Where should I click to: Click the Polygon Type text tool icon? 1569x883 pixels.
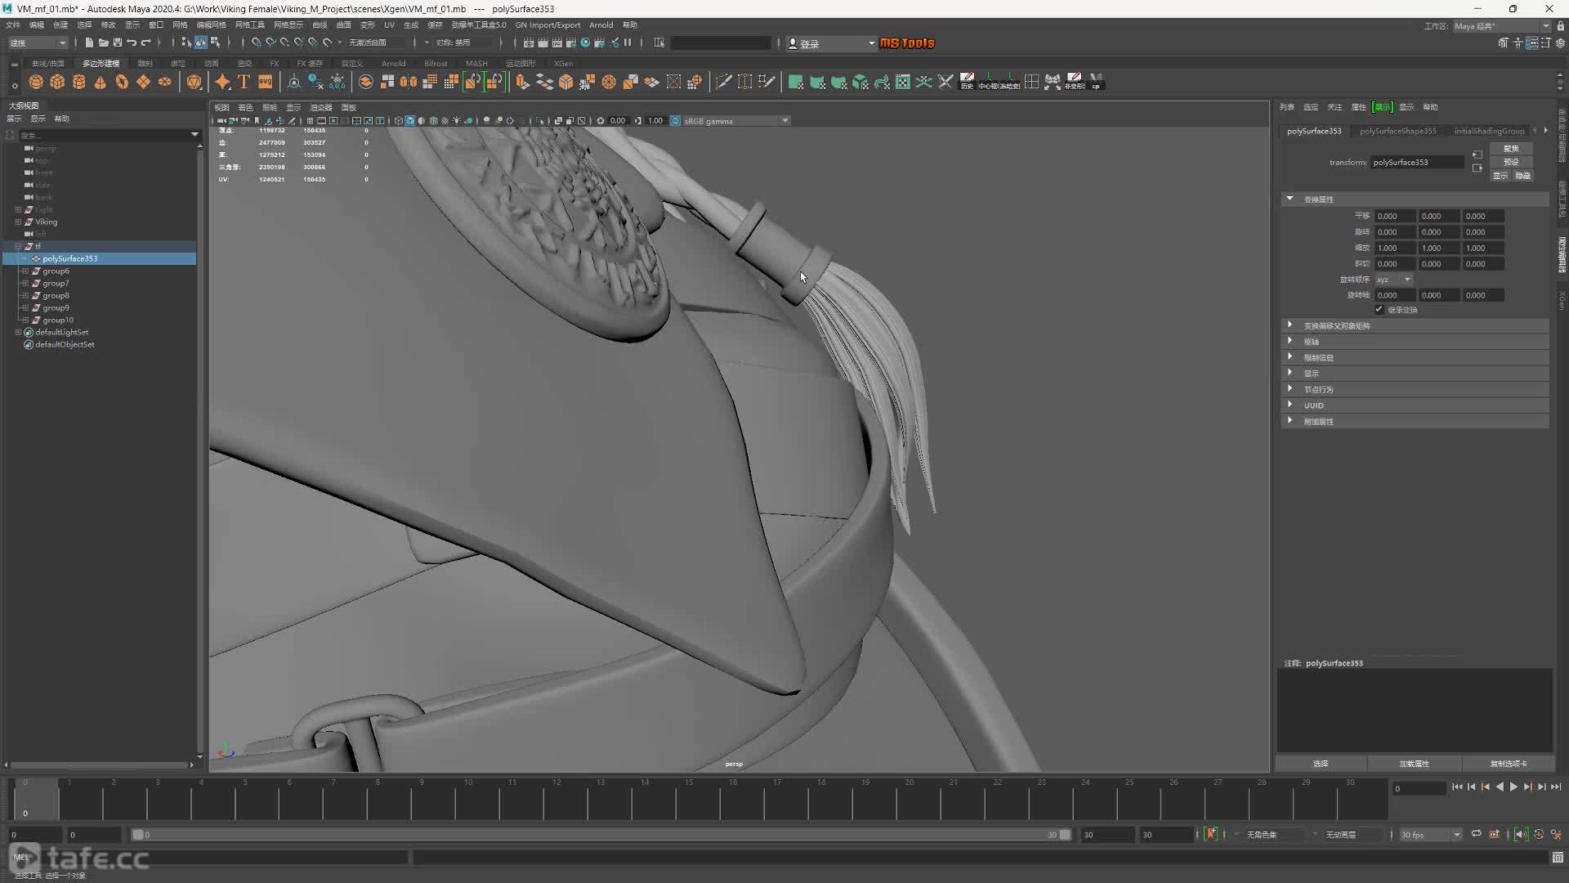click(x=244, y=82)
